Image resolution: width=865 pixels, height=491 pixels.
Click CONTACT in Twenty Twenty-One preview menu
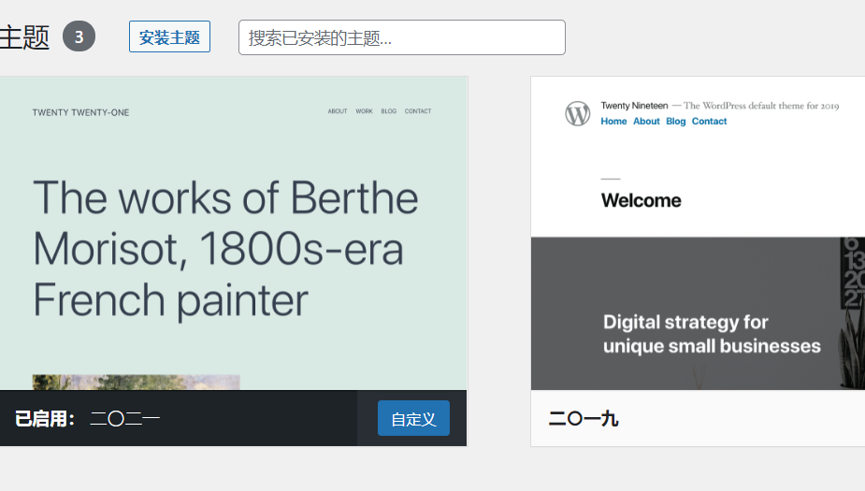coord(418,111)
